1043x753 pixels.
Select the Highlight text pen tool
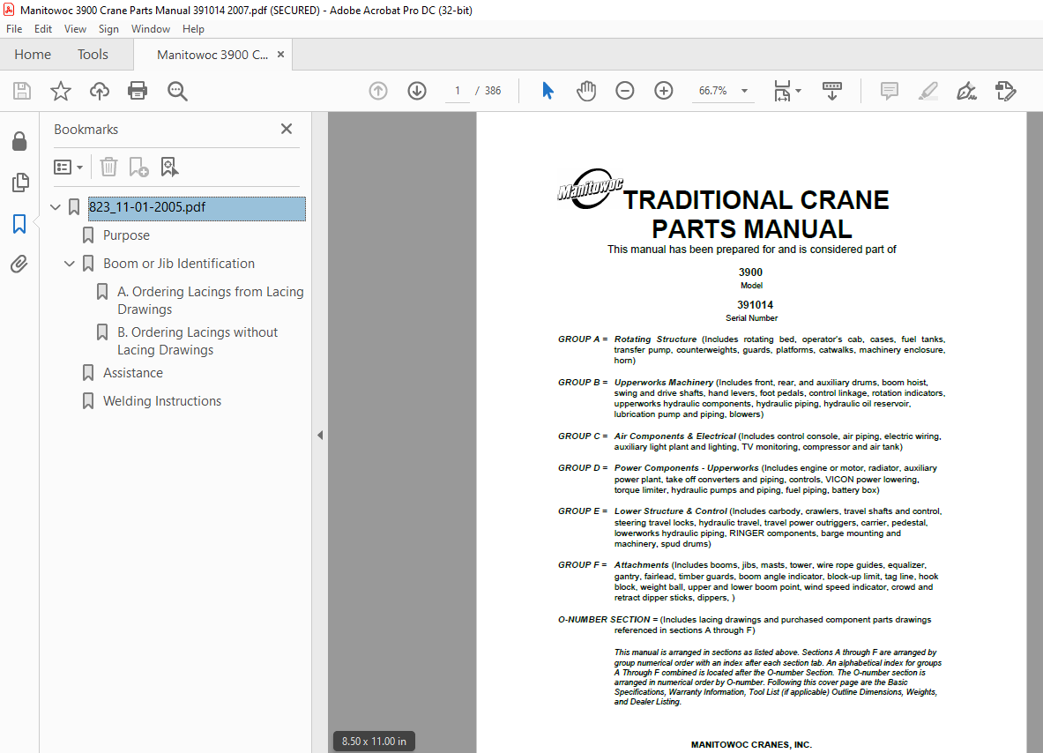[x=928, y=91]
